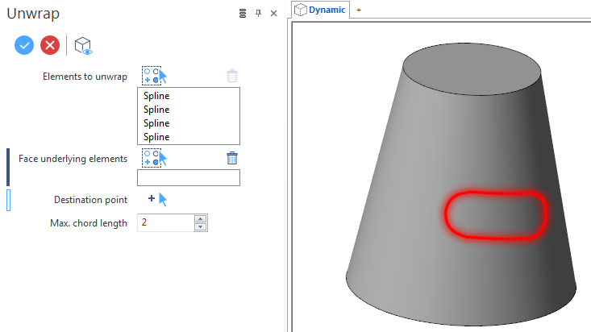Viewport: 591px width, 332px height.
Task: Close the Unwrap panel
Action: 273,14
